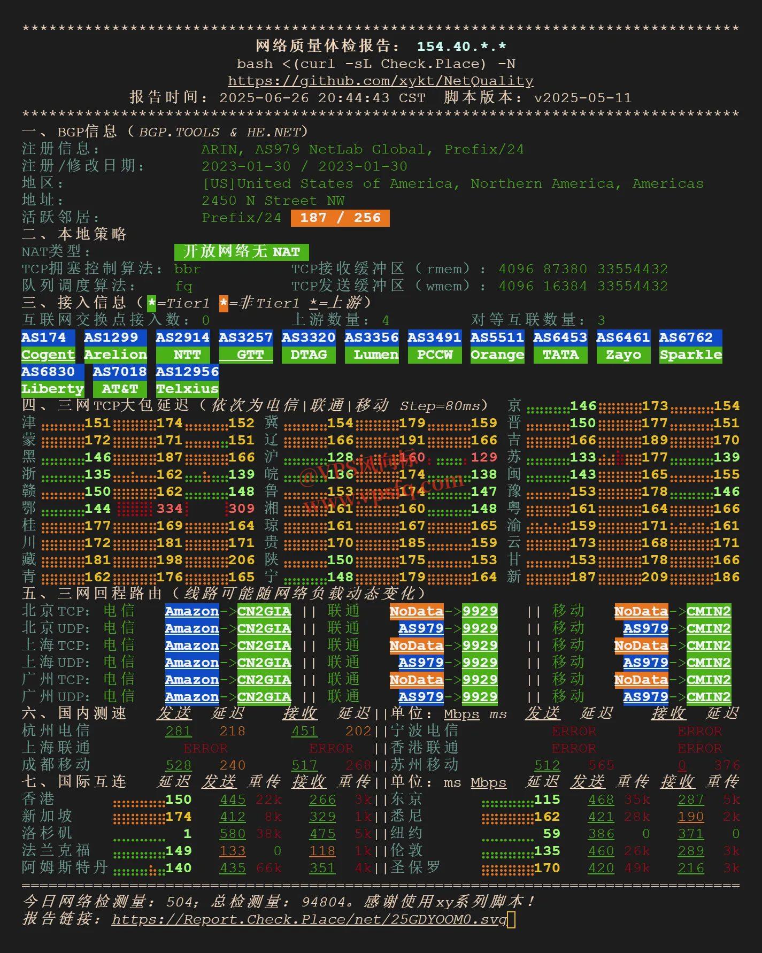Viewport: 762px width, 953px height.
Task: Click the AS6830 badge
Action: pos(53,372)
